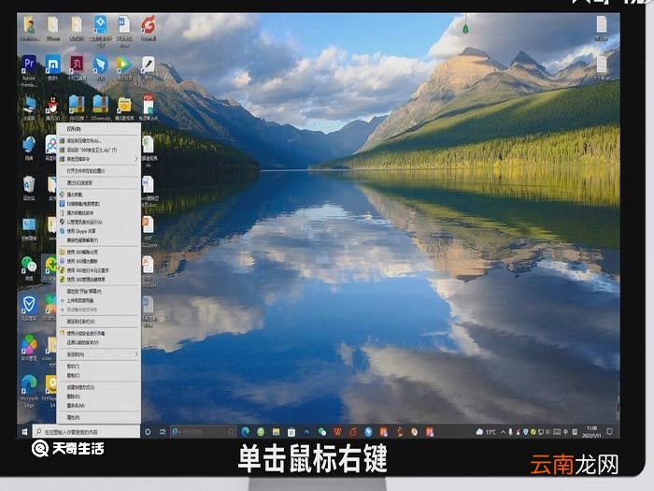
Task: Choose 添加到压缩文件(A) in context menu
Action: [x=99, y=140]
